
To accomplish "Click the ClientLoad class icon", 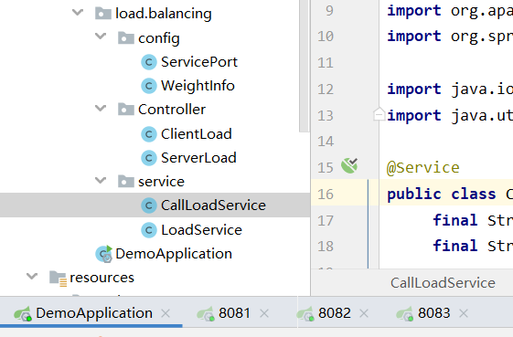I will pos(149,134).
